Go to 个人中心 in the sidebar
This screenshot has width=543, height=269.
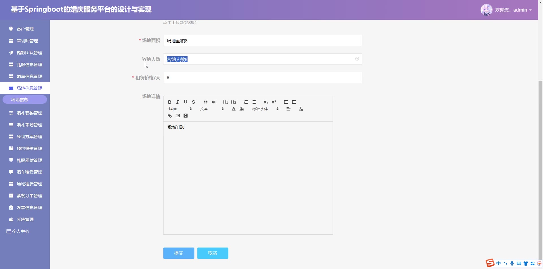[25, 231]
